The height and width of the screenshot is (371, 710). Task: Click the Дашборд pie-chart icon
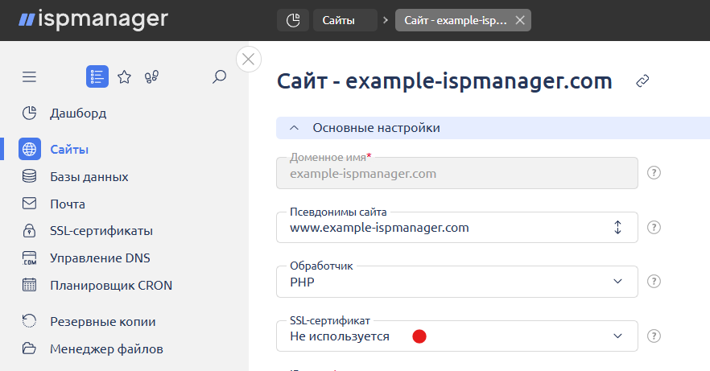pos(30,113)
